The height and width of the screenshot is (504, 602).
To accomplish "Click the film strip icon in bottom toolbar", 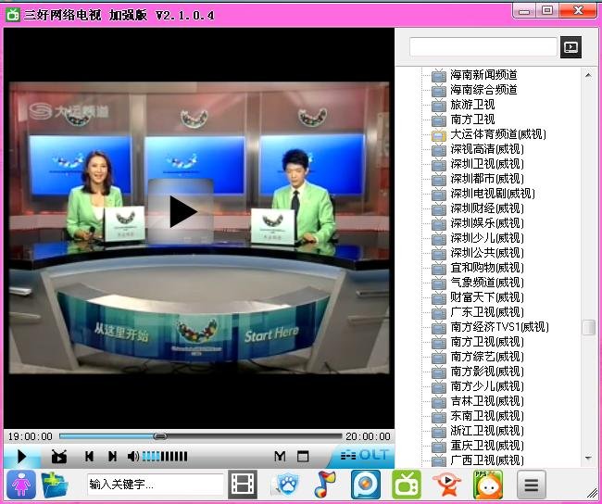I will point(243,484).
